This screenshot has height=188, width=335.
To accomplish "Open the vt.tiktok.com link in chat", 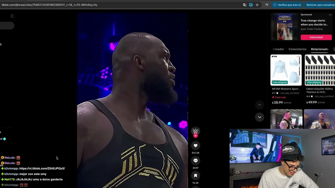I will [42, 168].
